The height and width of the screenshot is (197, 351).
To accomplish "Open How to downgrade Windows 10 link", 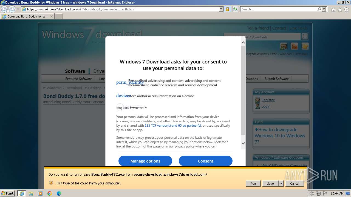I will point(280,136).
